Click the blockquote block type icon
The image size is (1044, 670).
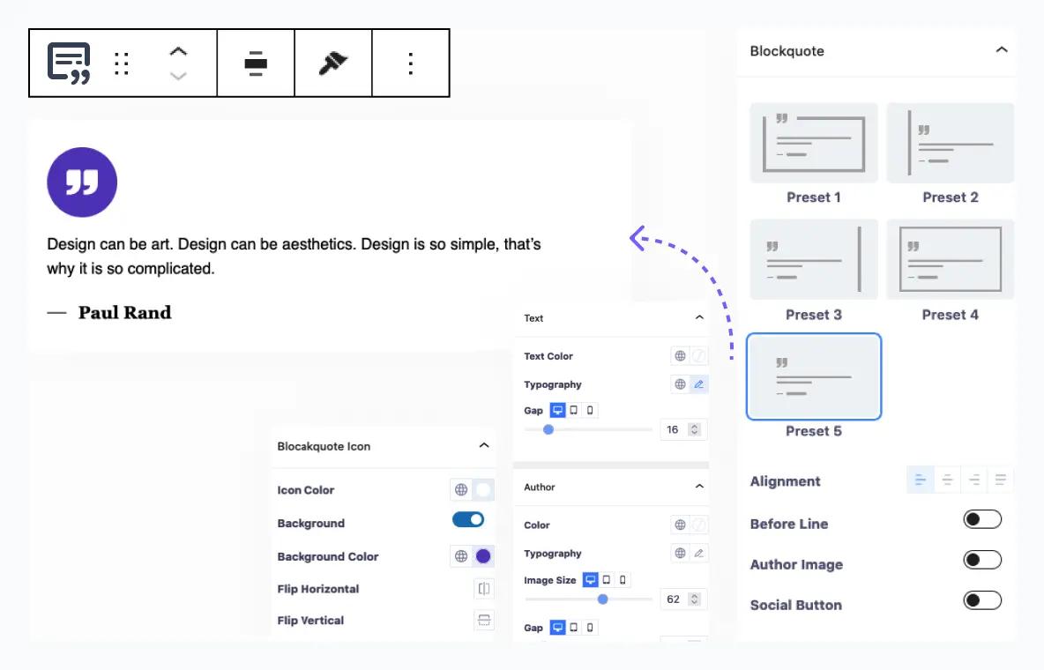[69, 63]
